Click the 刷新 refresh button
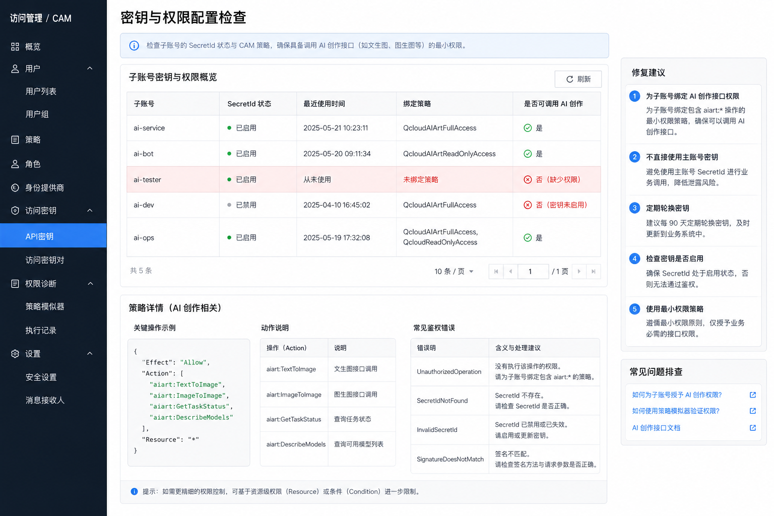Image resolution: width=774 pixels, height=516 pixels. (578, 79)
